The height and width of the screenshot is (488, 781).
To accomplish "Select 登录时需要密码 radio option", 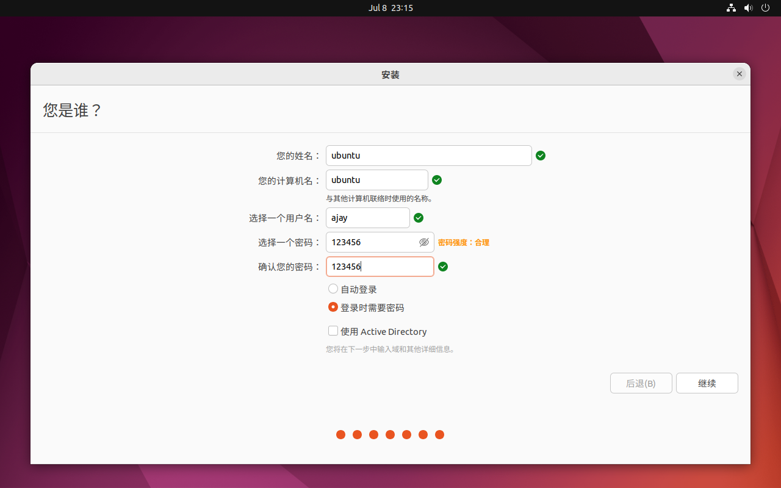I will pos(333,307).
